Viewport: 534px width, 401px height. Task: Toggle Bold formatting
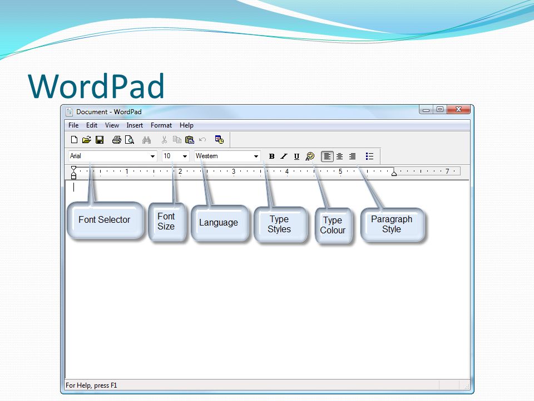pyautogui.click(x=271, y=156)
